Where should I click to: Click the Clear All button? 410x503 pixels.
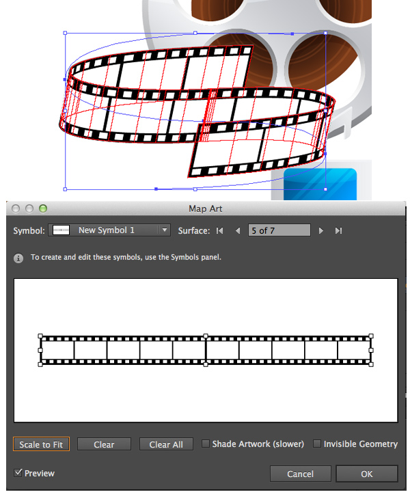click(166, 444)
